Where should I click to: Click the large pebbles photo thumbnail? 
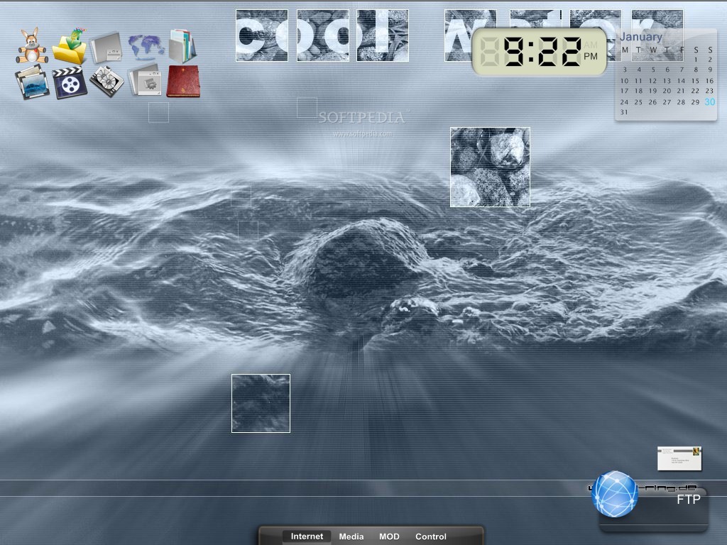(490, 167)
